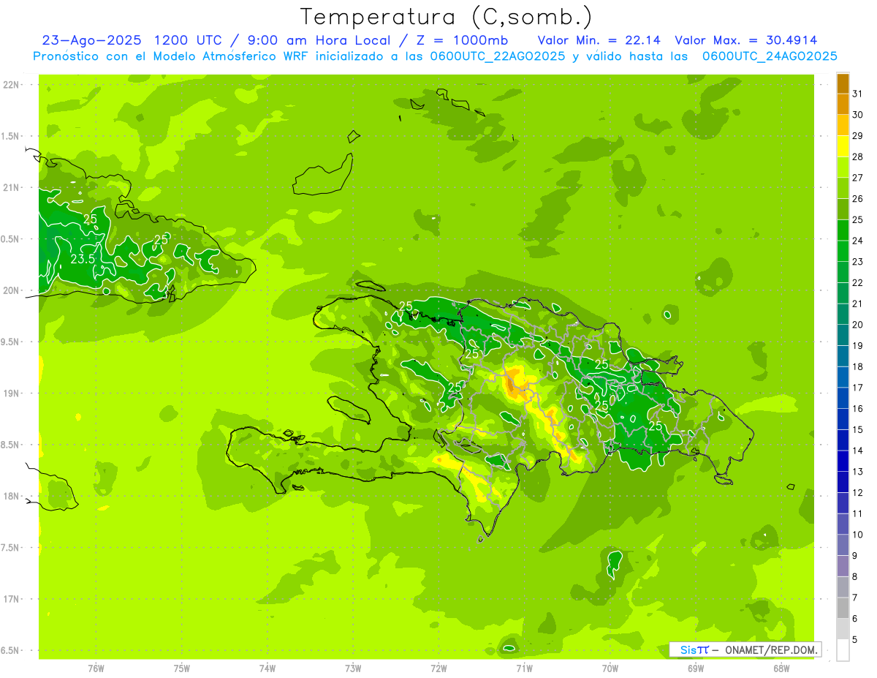877x678 pixels.
Task: Select the date 23-Ago-2025 in header
Action: click(91, 40)
